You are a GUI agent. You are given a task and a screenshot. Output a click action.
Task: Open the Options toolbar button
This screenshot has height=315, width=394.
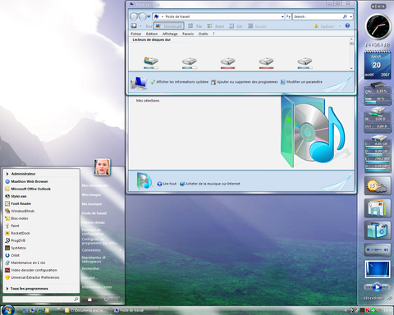323,26
